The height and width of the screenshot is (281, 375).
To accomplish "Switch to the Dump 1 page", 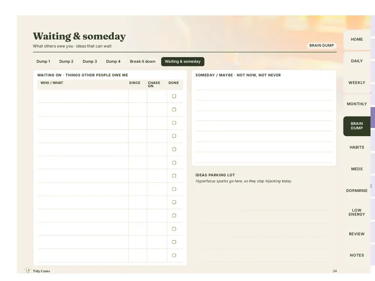I will pos(43,61).
